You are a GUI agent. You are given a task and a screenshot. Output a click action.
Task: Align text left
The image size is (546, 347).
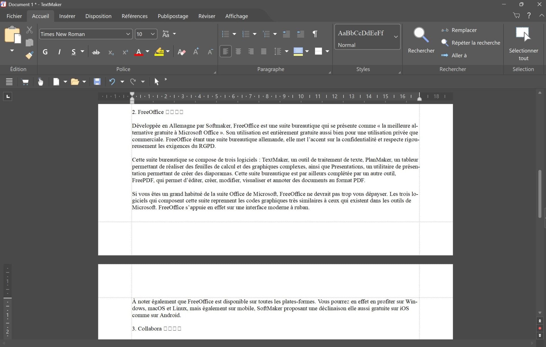226,51
